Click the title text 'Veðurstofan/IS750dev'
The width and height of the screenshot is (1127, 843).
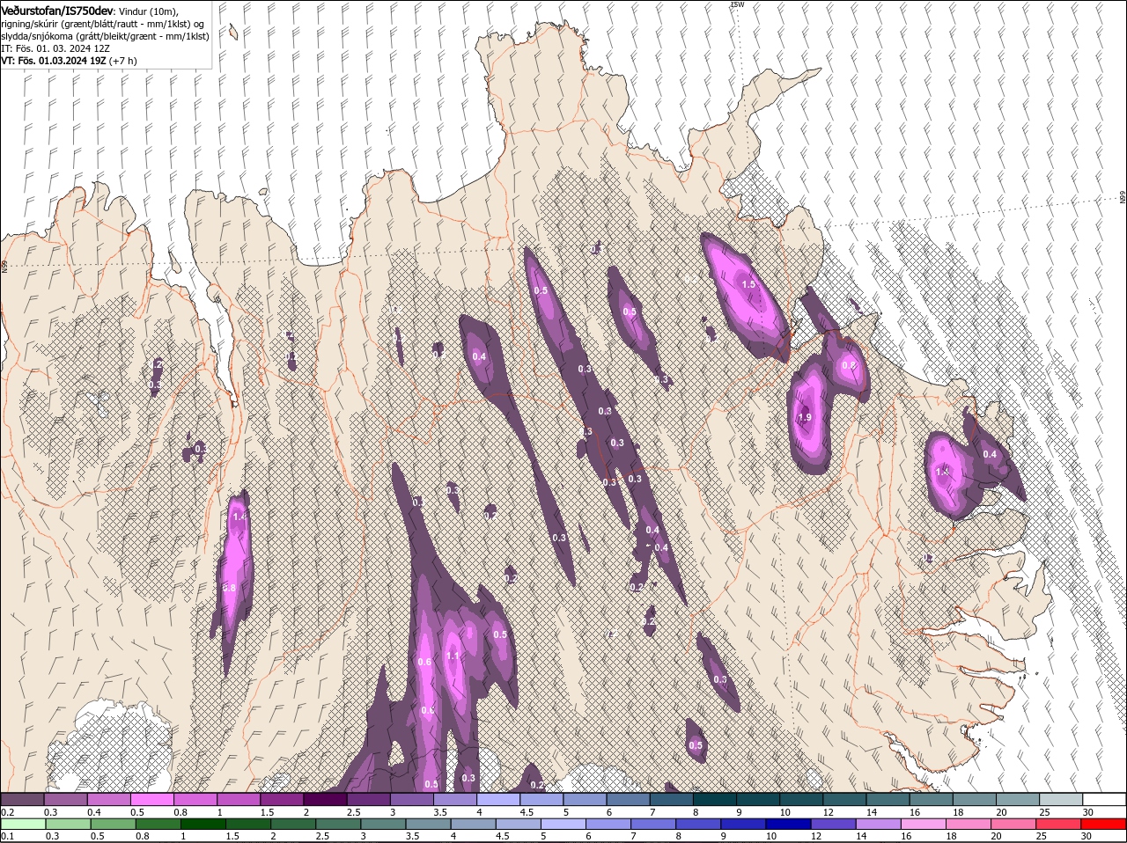pos(57,11)
